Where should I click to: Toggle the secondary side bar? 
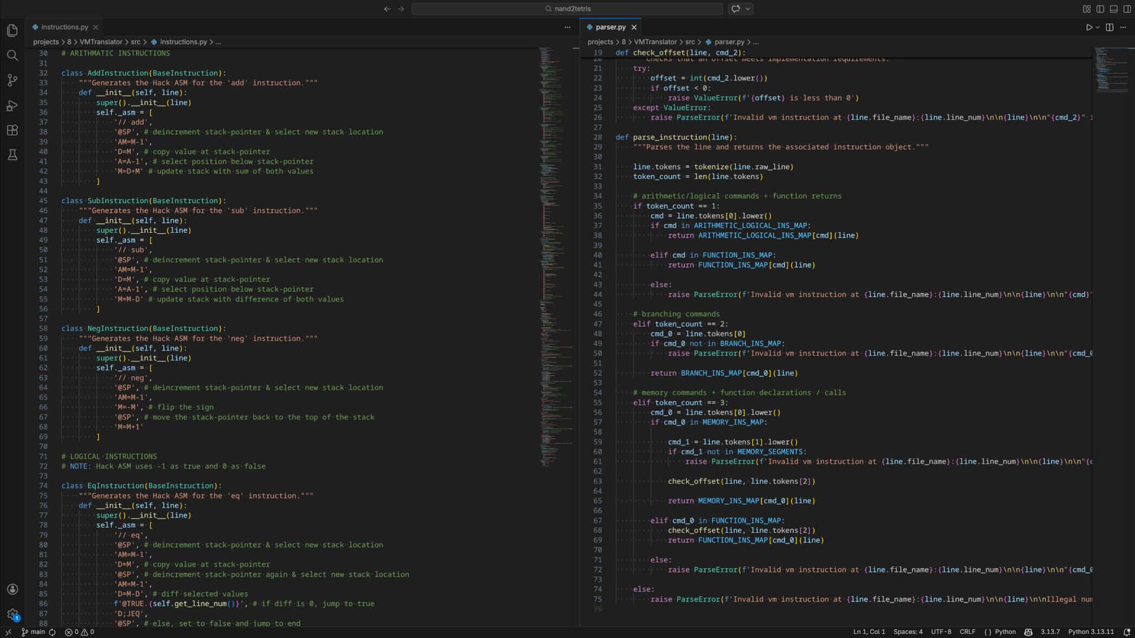[x=1127, y=9]
